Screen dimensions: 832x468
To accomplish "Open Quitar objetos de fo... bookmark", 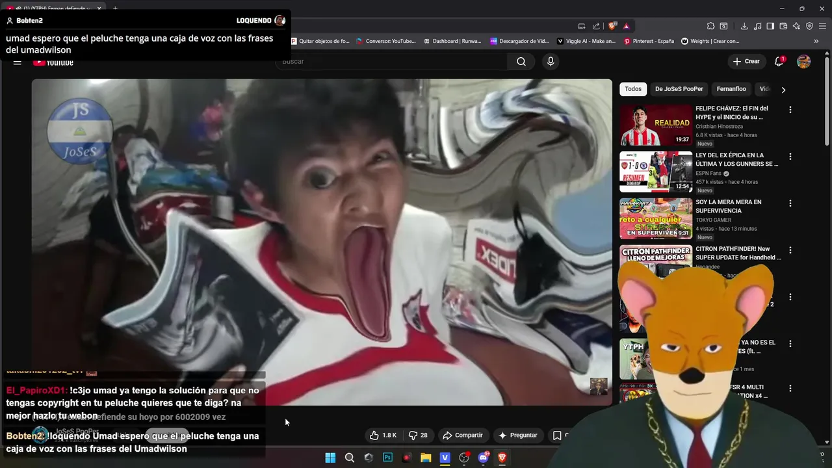I will (320, 41).
